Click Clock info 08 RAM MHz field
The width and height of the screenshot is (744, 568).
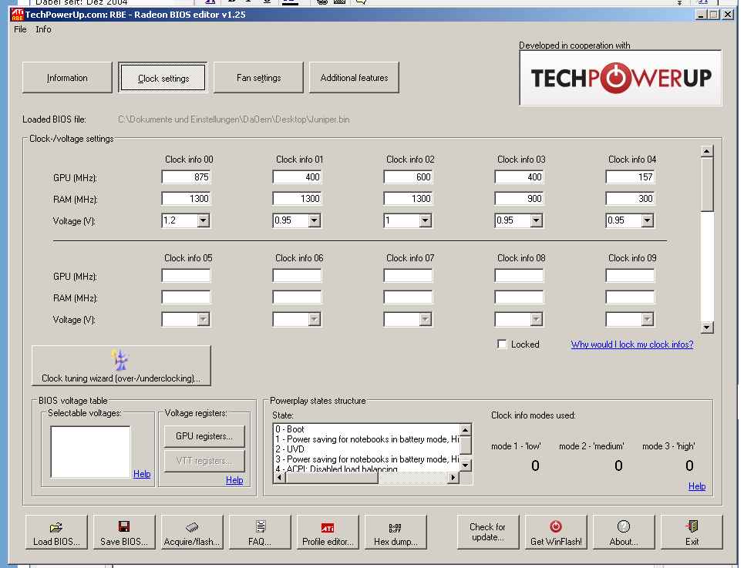tap(519, 297)
